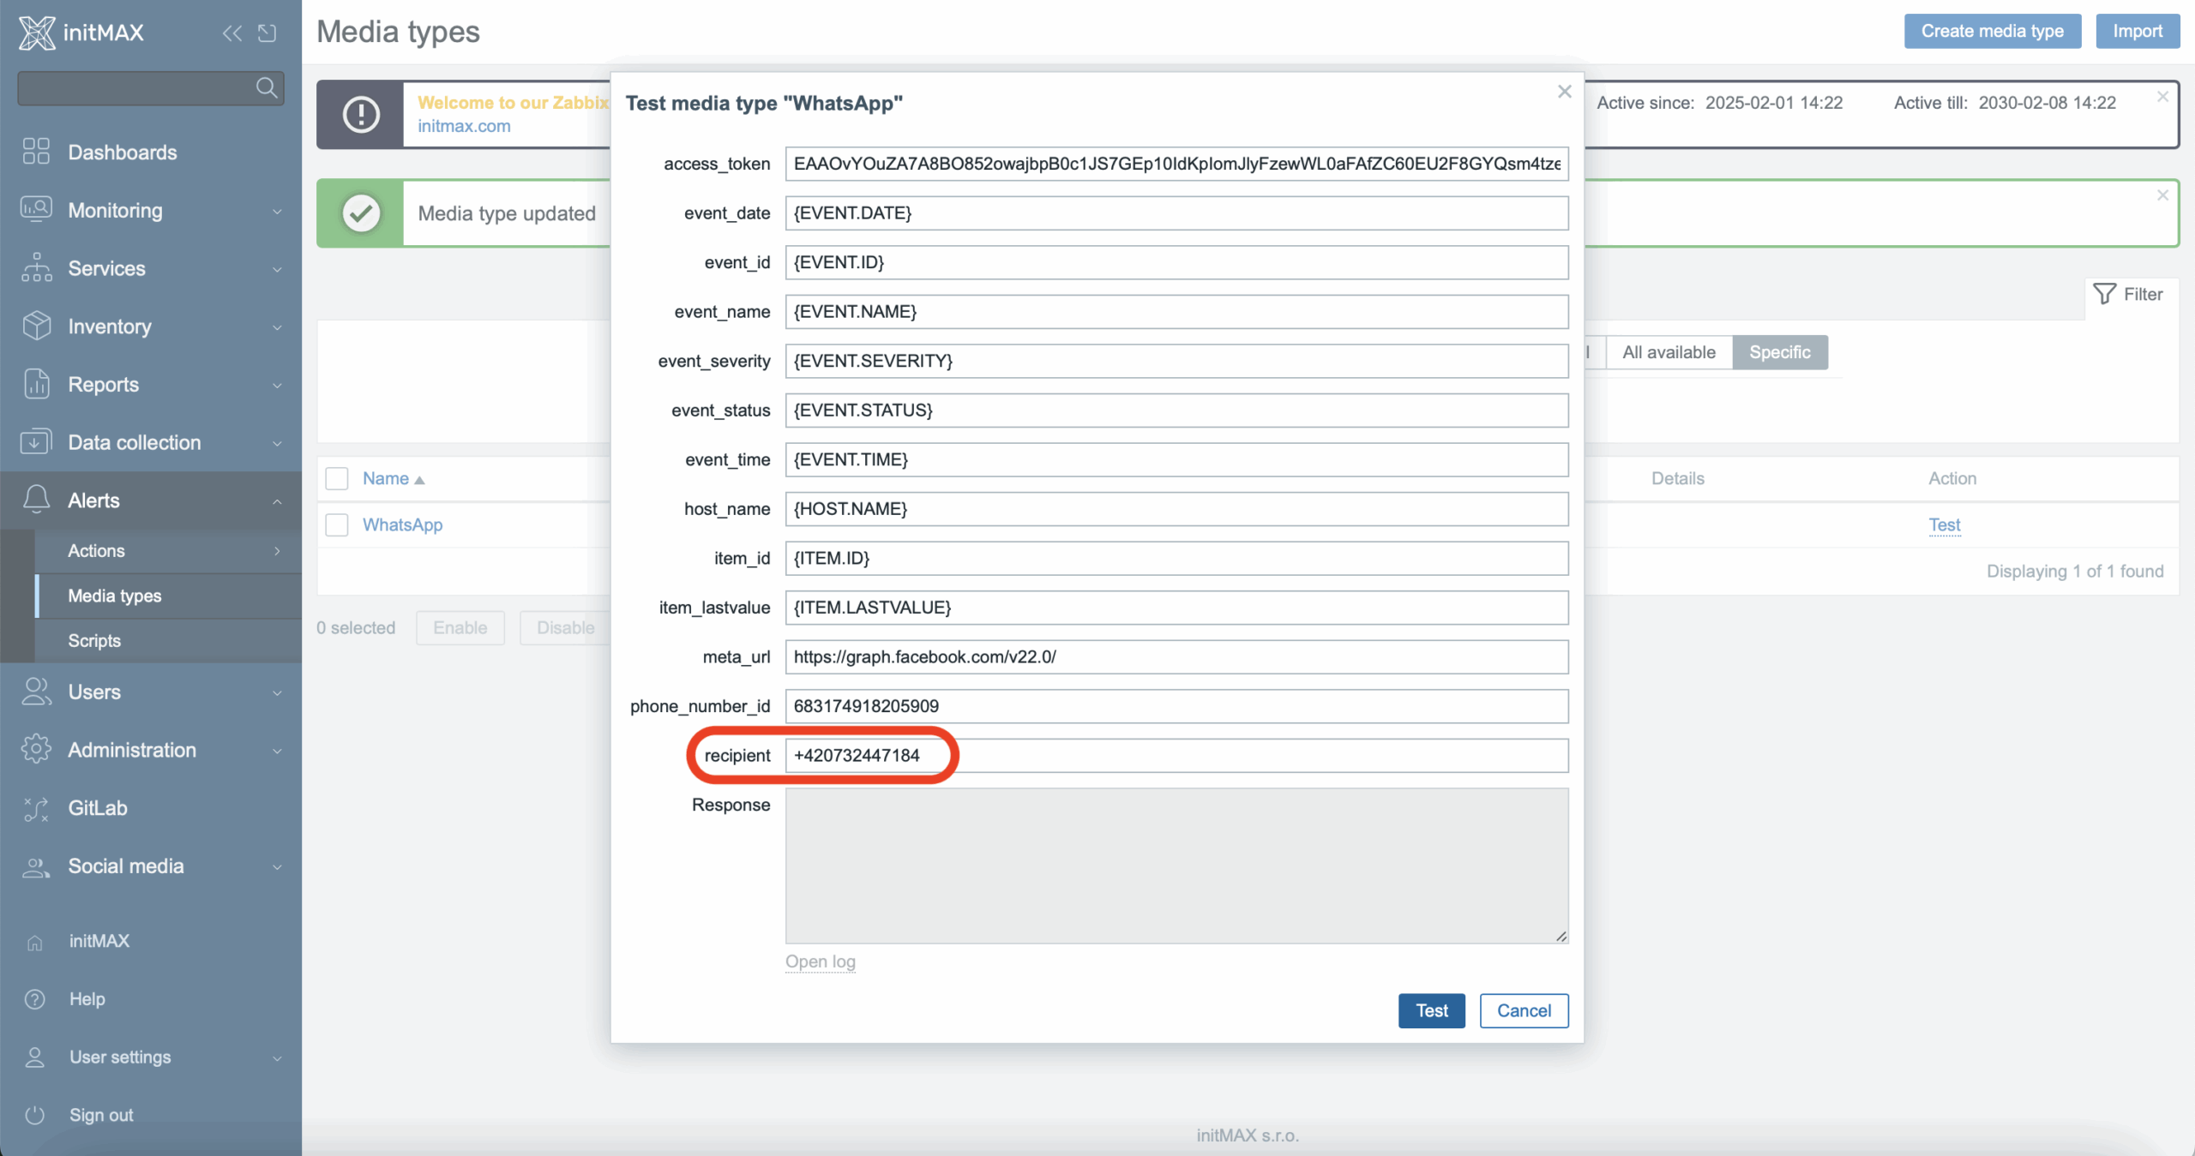Click the Test link in Action column

[1944, 524]
